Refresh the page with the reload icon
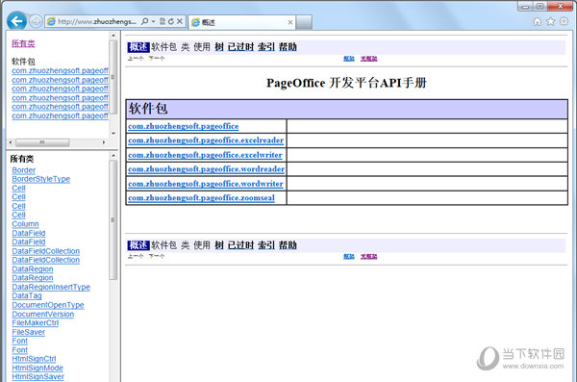The image size is (577, 382). tap(171, 21)
